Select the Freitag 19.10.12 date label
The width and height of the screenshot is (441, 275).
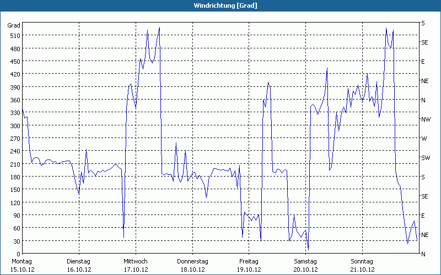tap(249, 265)
